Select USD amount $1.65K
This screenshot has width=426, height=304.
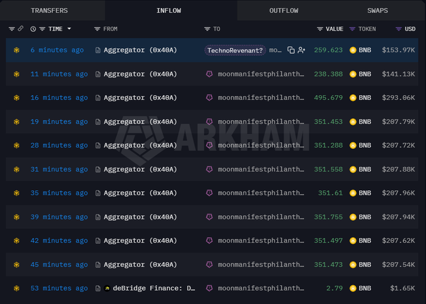tap(402, 288)
